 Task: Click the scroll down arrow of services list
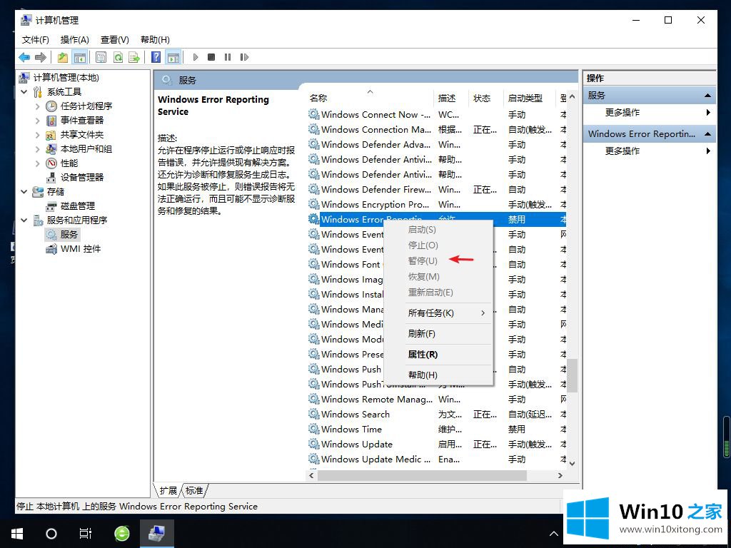pyautogui.click(x=572, y=464)
